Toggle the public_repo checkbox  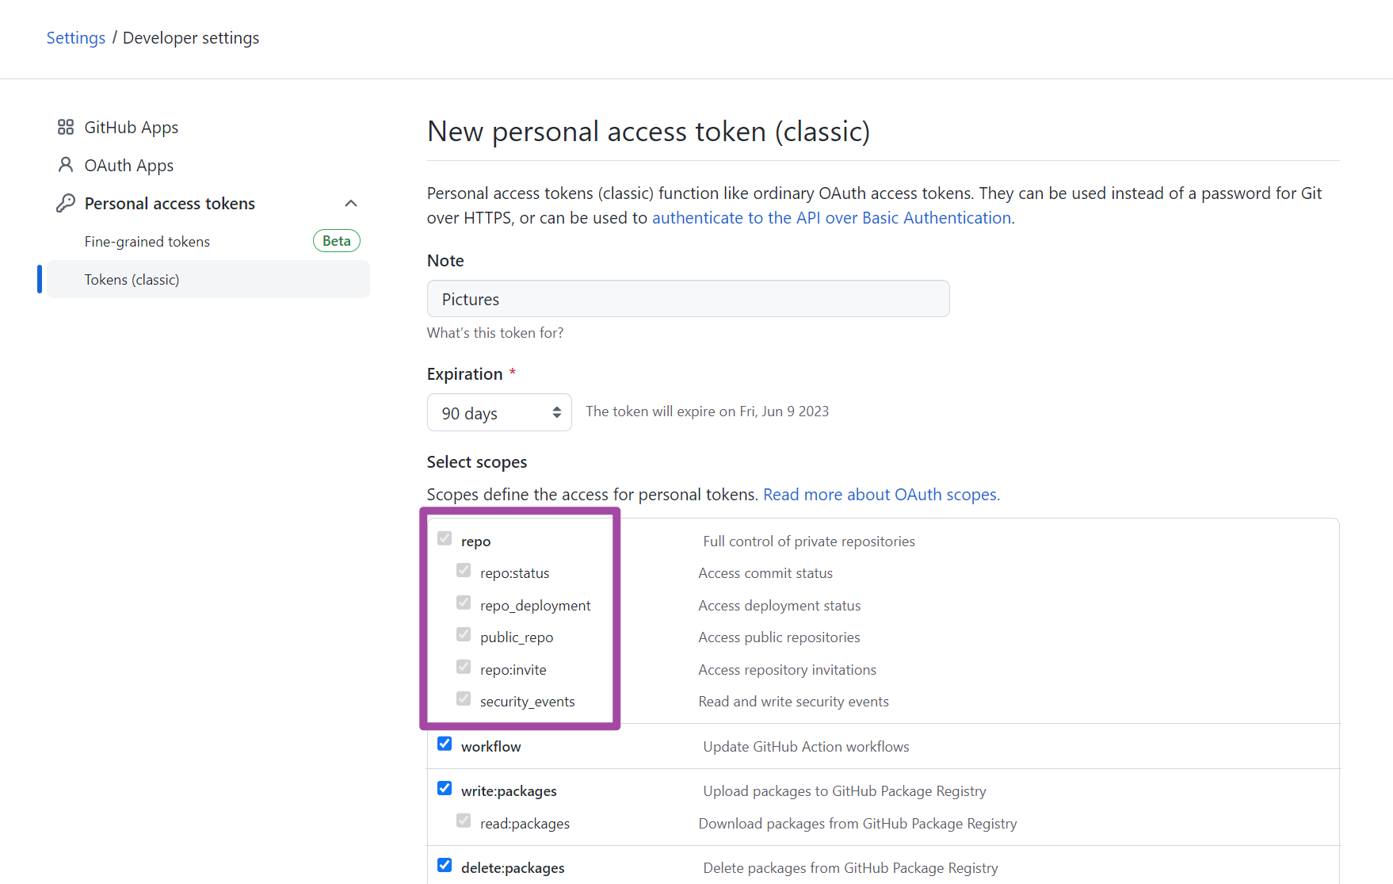click(x=464, y=635)
